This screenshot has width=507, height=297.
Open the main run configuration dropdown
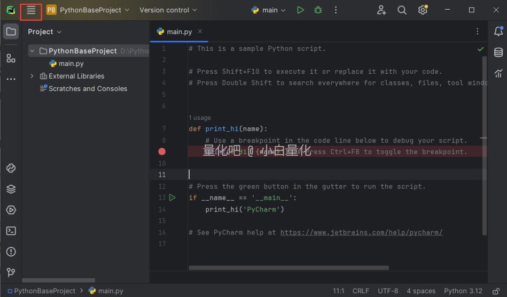(x=269, y=10)
